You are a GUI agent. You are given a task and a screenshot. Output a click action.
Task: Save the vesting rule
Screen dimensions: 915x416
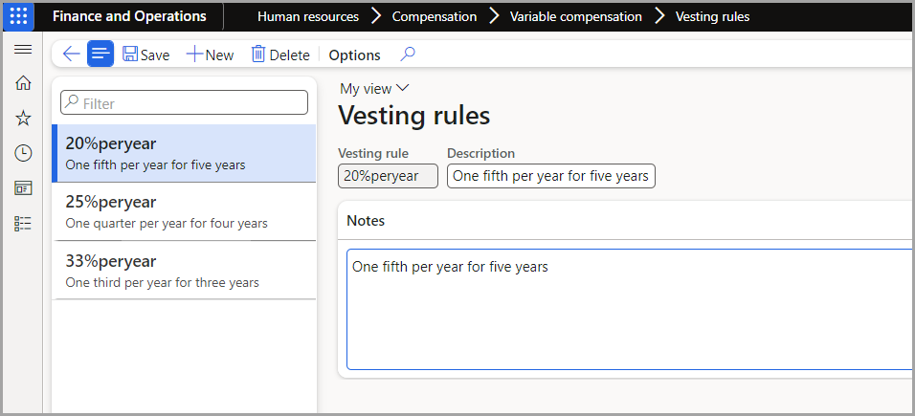tap(145, 55)
